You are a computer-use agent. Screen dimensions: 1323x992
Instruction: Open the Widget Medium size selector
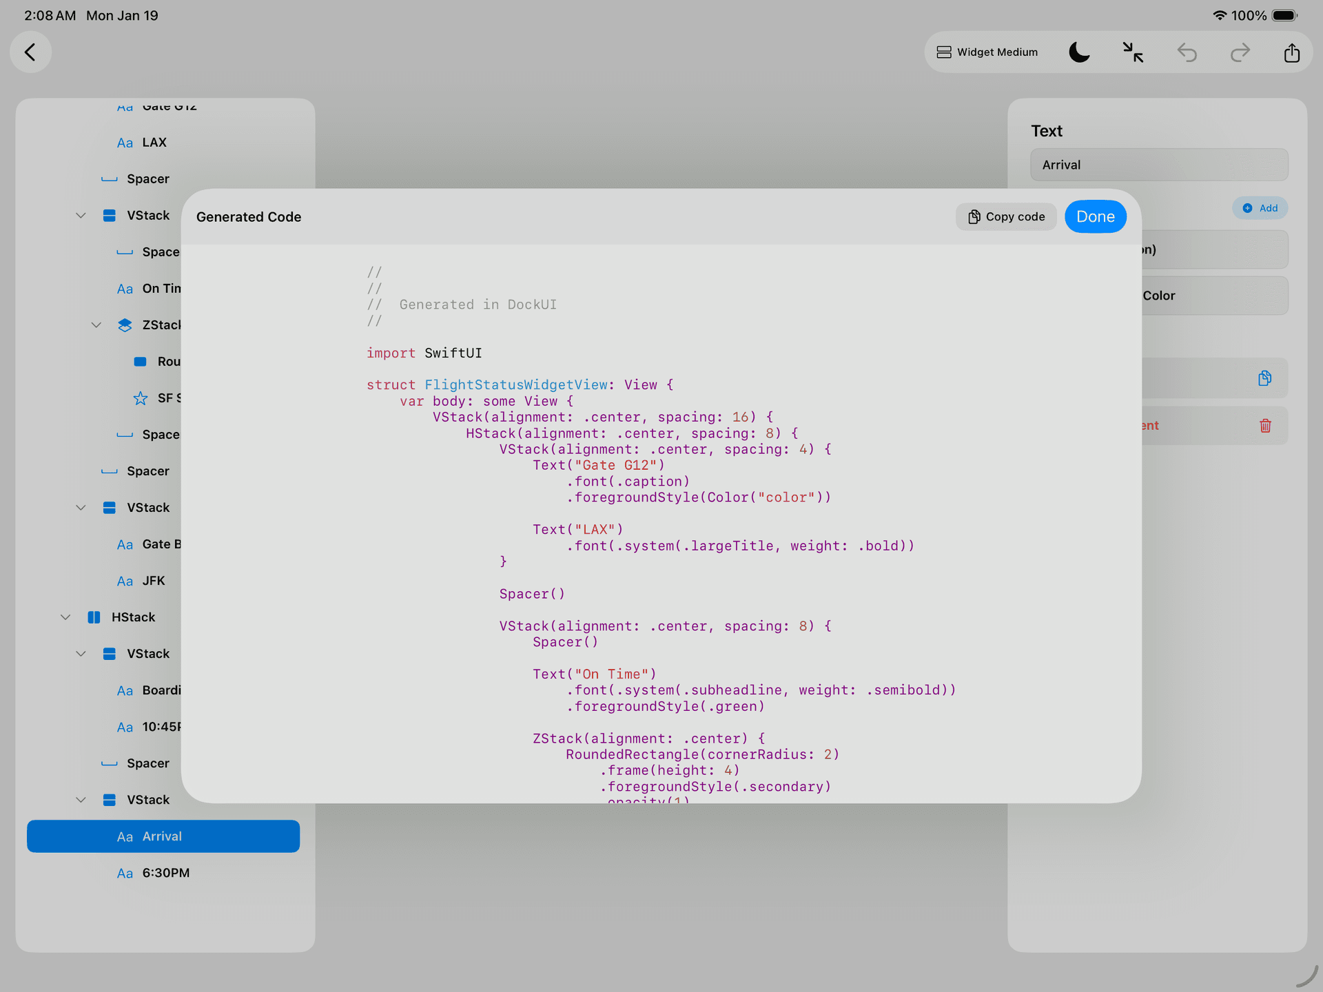pos(987,52)
